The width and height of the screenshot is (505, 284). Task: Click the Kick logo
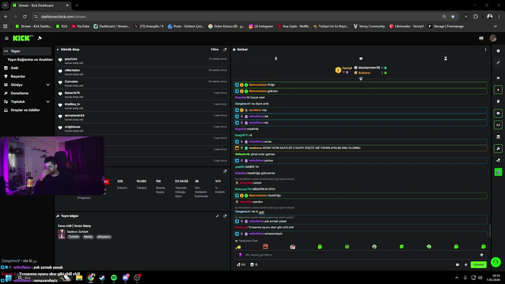pos(22,38)
